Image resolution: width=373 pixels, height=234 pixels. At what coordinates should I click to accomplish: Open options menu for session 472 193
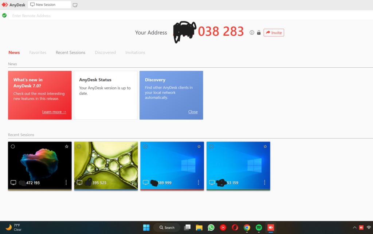[x=66, y=182]
